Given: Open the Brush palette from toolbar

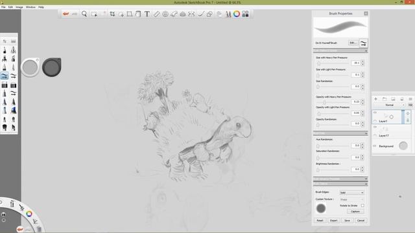Looking at the screenshot, I should click(228, 14).
